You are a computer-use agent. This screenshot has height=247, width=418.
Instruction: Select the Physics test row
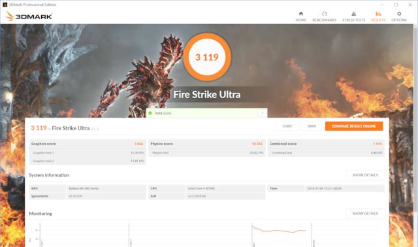pos(206,153)
